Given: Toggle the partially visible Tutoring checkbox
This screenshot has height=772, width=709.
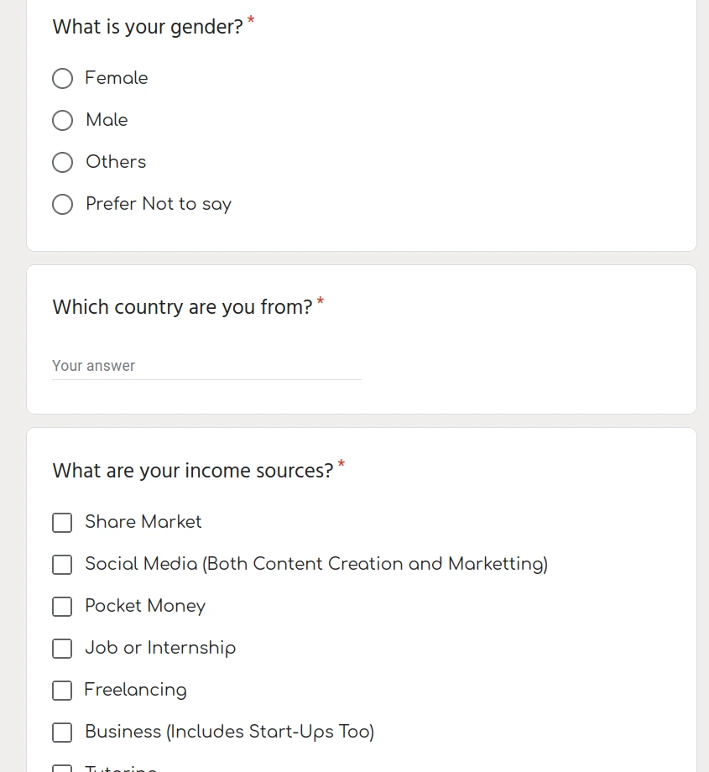Looking at the screenshot, I should tap(62, 768).
